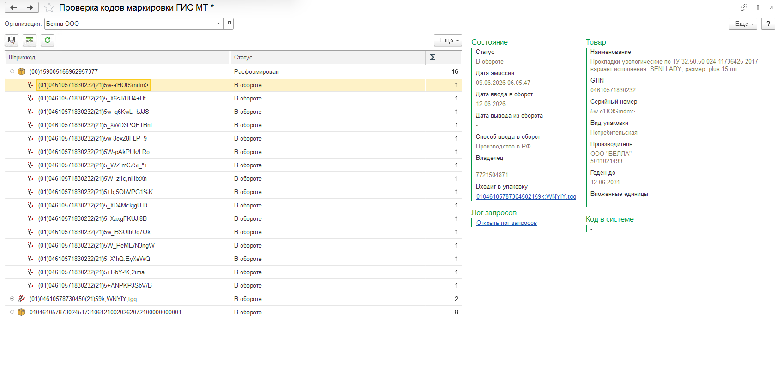Go back using the left arrow button
Viewport: 777px width, 372px height.
point(13,7)
